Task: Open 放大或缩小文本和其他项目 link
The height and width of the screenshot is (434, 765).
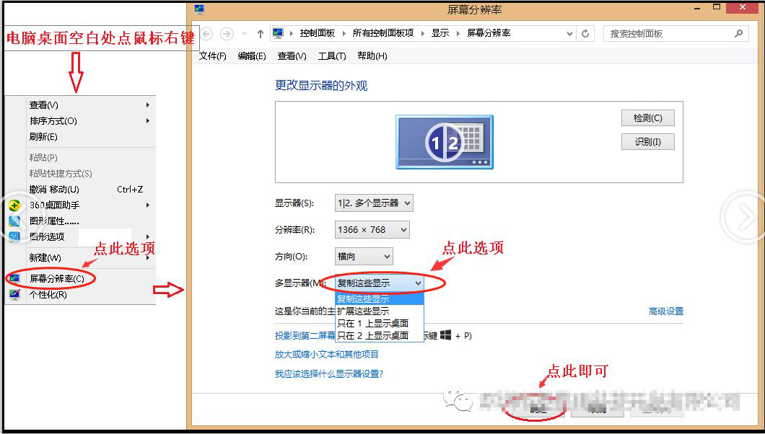Action: coord(326,355)
